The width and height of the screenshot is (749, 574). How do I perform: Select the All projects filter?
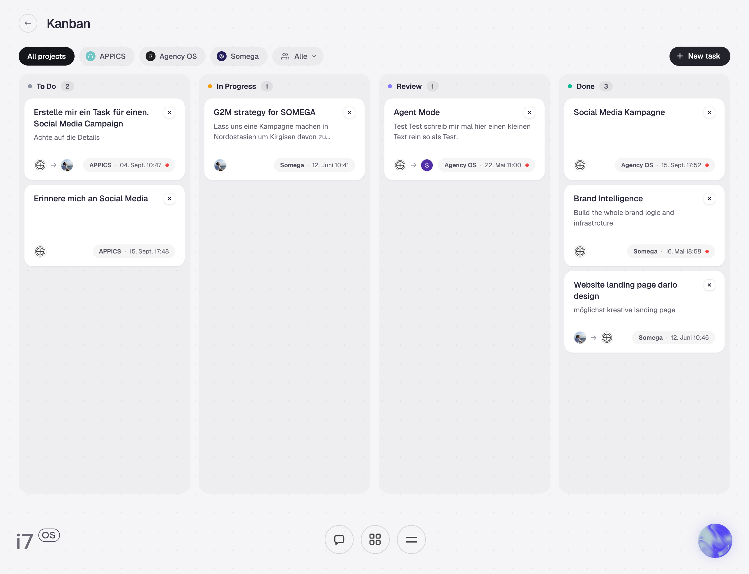(x=46, y=56)
